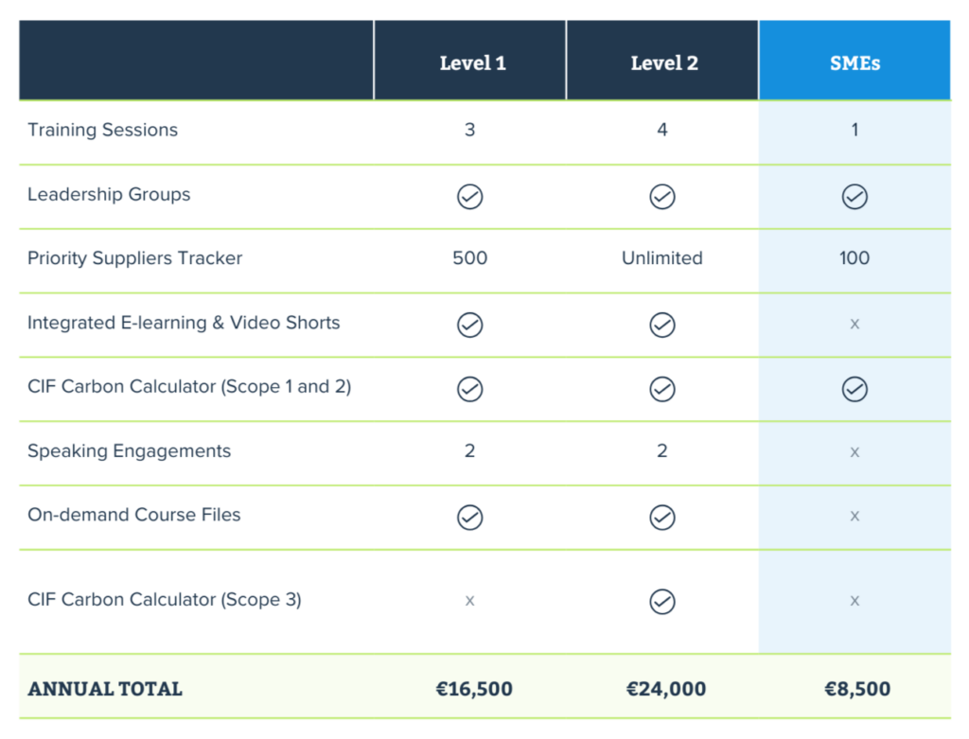969x739 pixels.
Task: Select the Unlimited value under Level 2
Action: pyautogui.click(x=661, y=257)
